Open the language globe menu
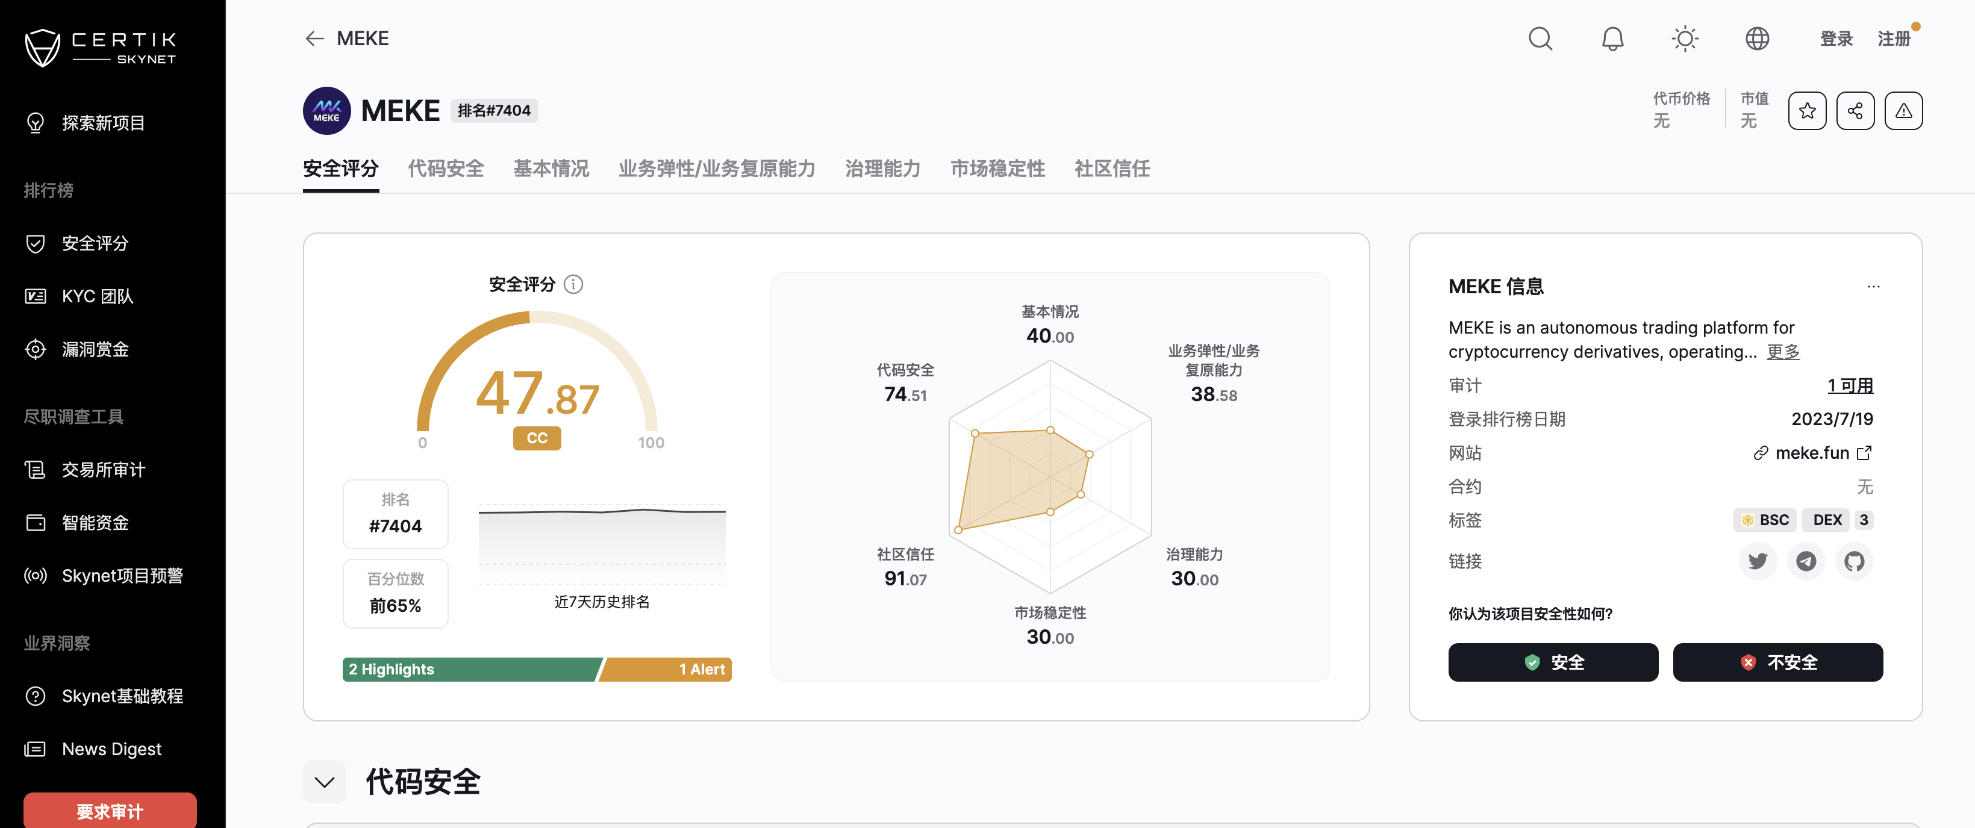The image size is (1975, 828). (x=1756, y=39)
